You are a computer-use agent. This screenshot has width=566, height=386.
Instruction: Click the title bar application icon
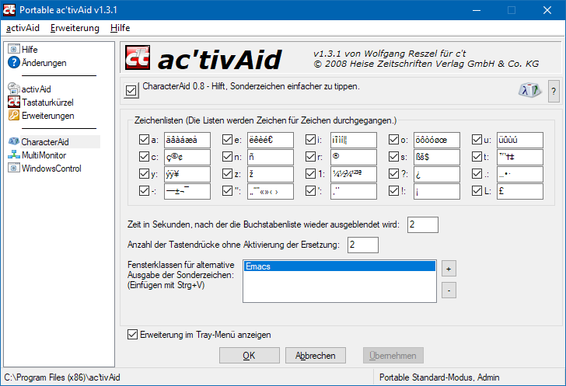tap(9, 10)
